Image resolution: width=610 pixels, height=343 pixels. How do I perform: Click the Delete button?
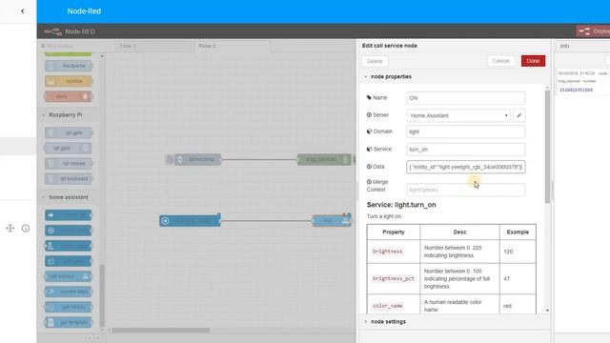point(375,61)
